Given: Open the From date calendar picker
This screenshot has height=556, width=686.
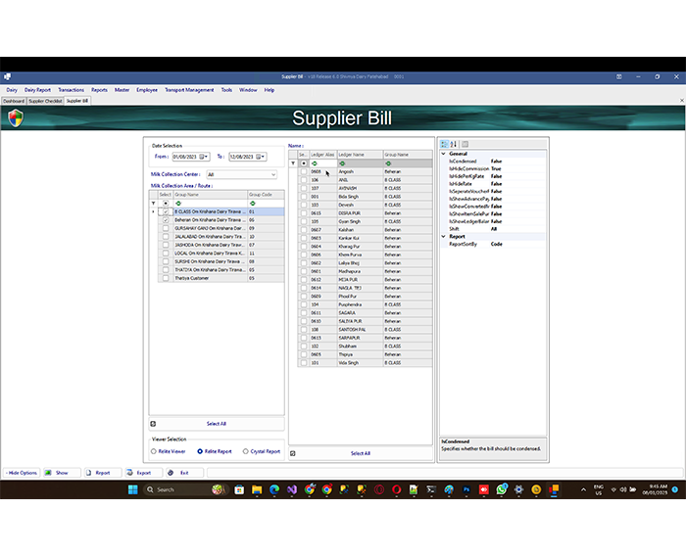Looking at the screenshot, I should [x=206, y=157].
